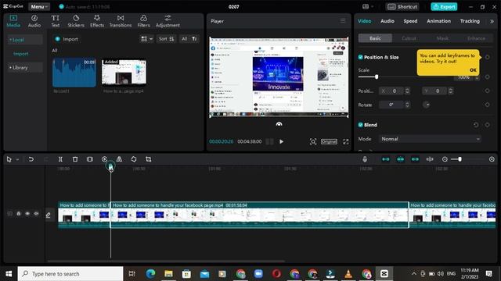The image size is (501, 281).
Task: Open the Effects panel
Action: point(97,21)
